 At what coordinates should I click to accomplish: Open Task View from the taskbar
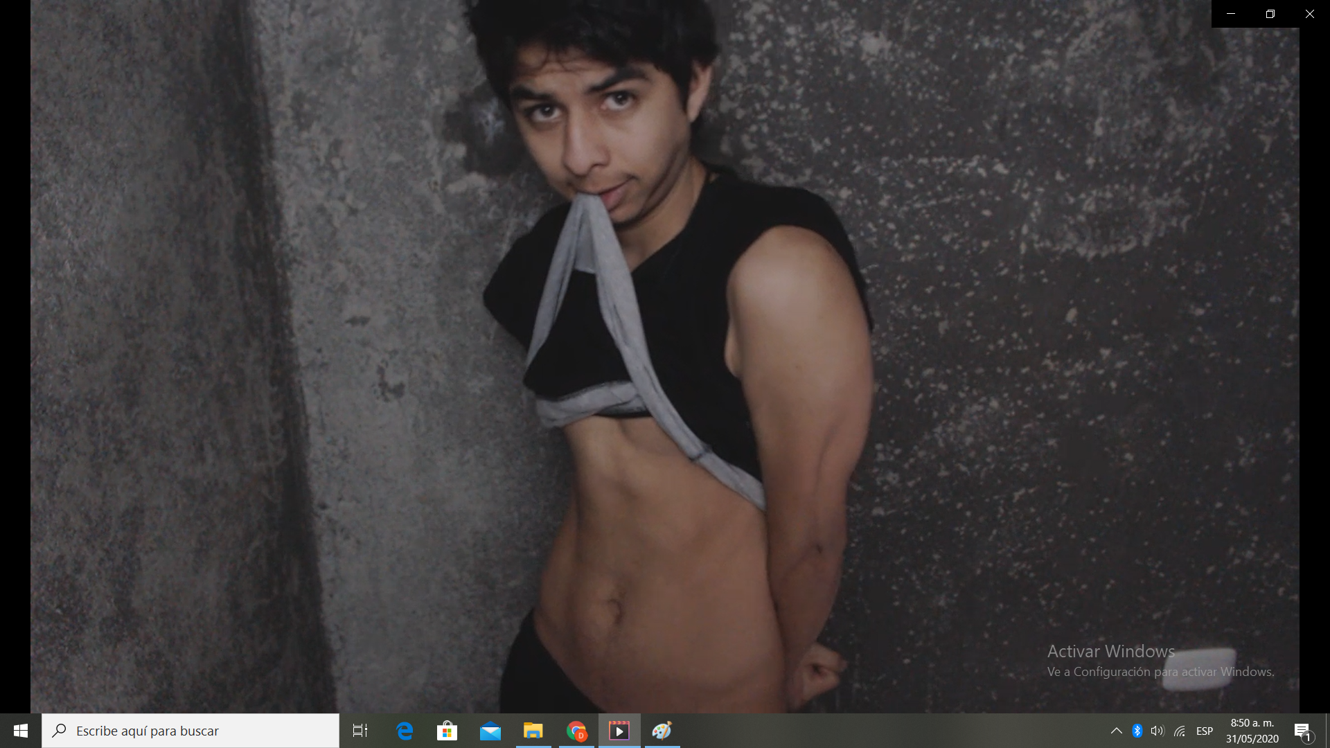pyautogui.click(x=360, y=731)
